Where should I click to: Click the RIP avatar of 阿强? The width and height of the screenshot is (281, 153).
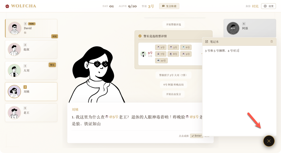point(233,28)
